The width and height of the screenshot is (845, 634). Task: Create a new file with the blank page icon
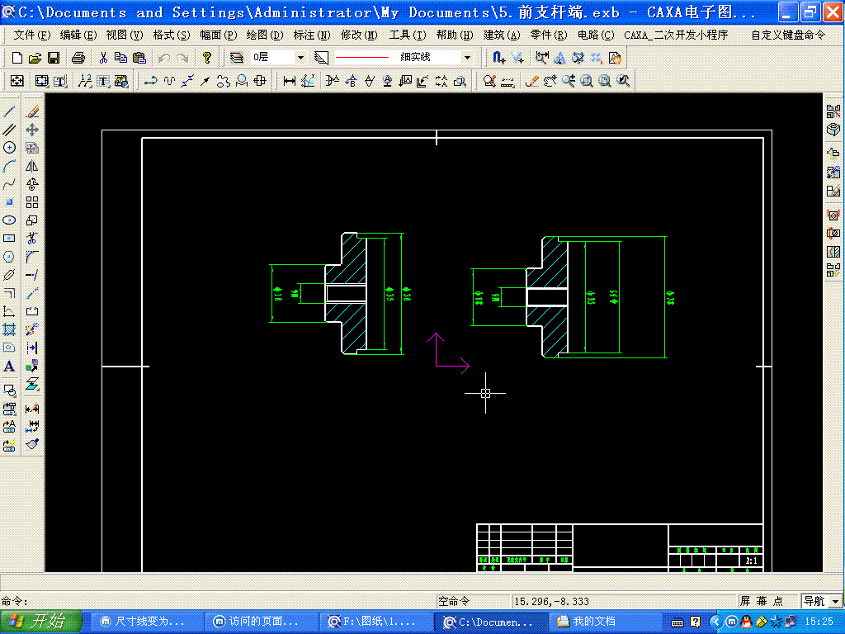tap(17, 58)
